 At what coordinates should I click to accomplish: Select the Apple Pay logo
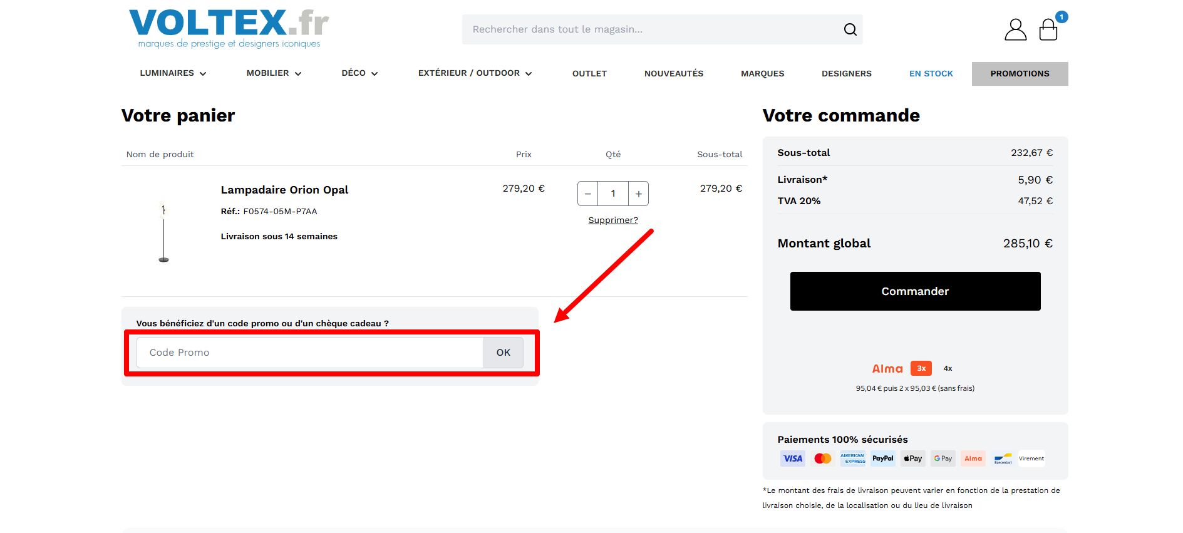tap(913, 458)
